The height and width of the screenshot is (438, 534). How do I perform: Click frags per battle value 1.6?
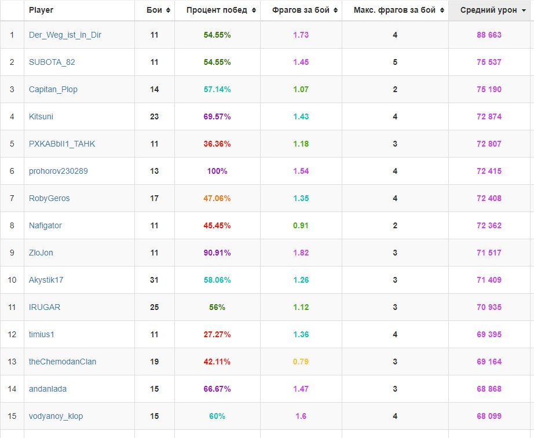pos(301,417)
